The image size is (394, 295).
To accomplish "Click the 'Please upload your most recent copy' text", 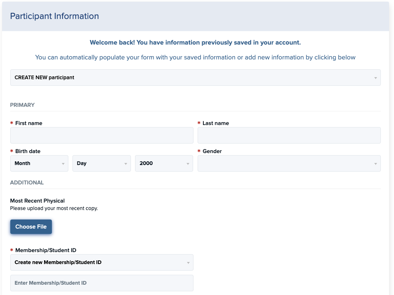I will (x=54, y=208).
